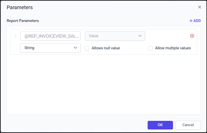This screenshot has height=133, width=207.
Task: Click the Report Parameters heading
Action: [x=23, y=21]
